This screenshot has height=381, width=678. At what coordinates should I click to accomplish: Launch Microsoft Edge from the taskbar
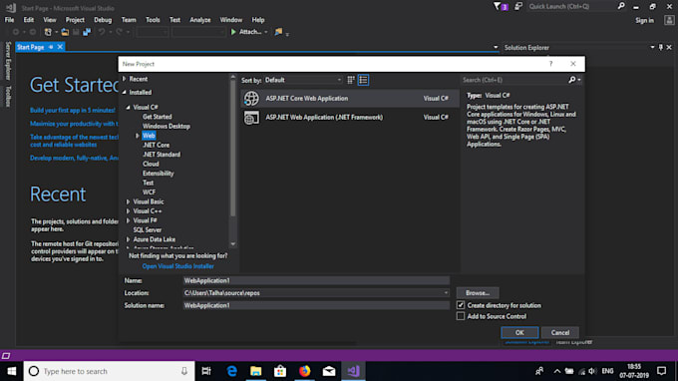[x=232, y=371]
